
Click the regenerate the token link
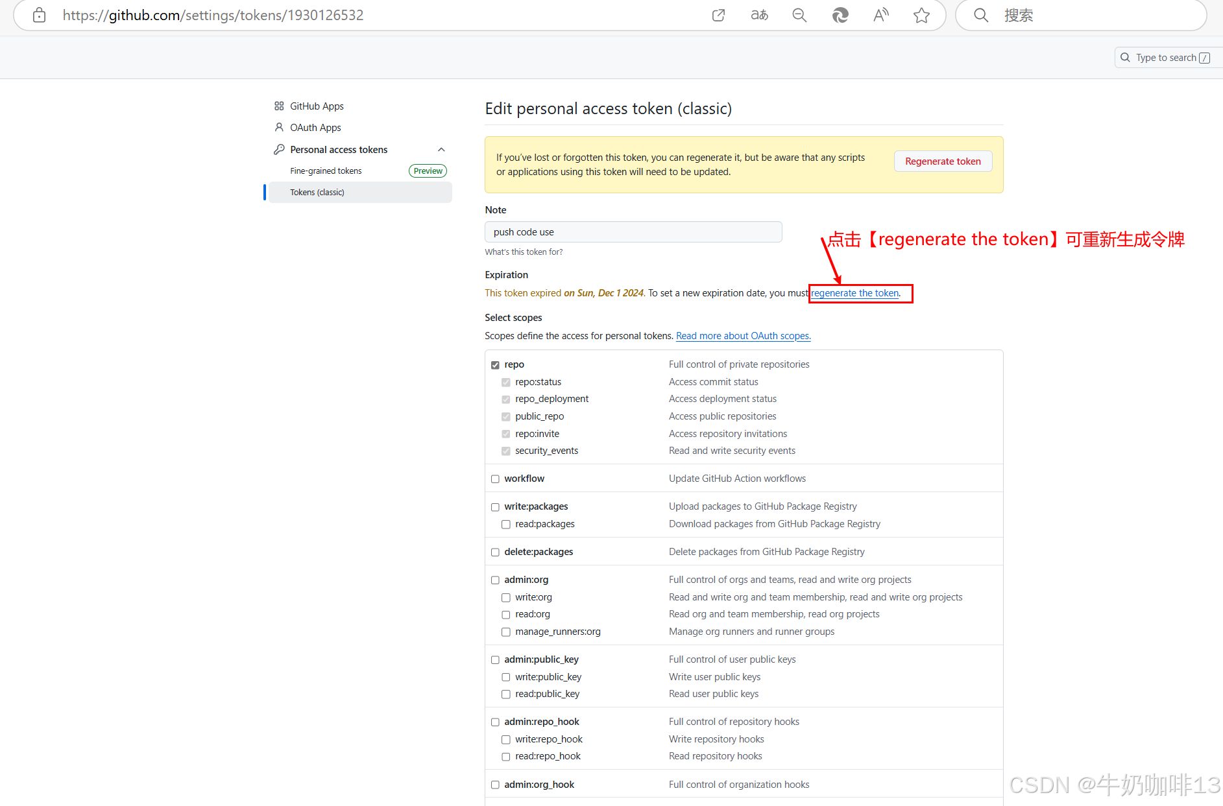(854, 292)
